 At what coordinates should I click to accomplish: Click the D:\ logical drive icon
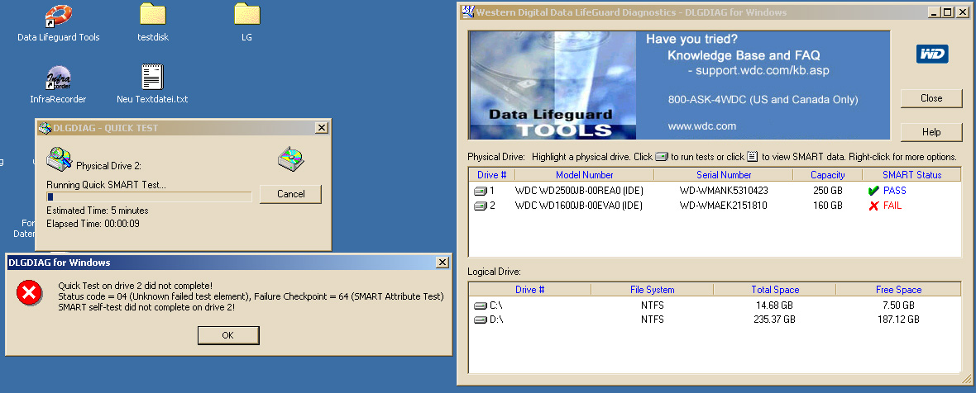[480, 320]
